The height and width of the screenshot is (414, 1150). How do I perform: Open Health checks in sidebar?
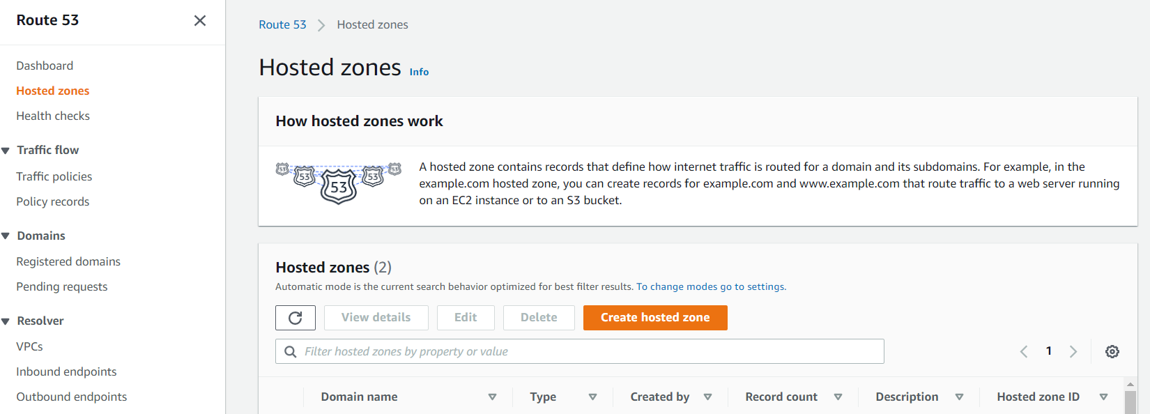coord(53,116)
